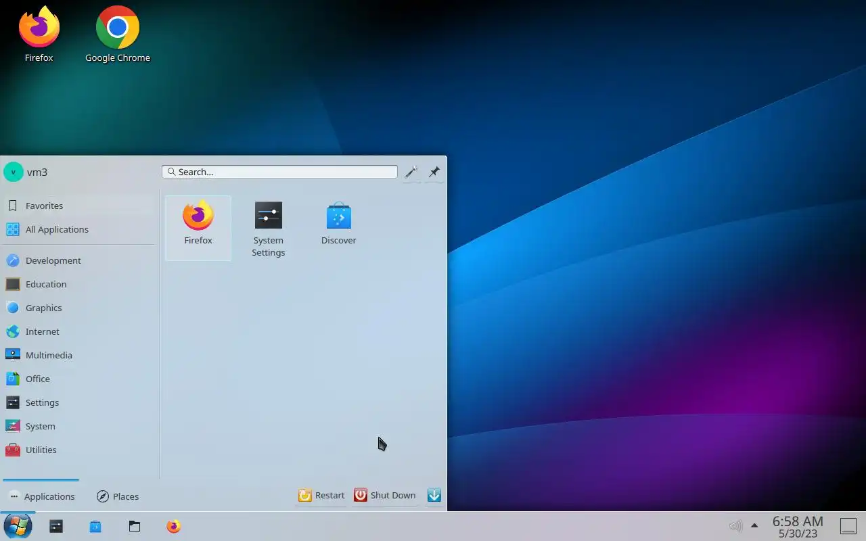The height and width of the screenshot is (541, 866).
Task: Pin the launcher menu open
Action: tap(434, 172)
